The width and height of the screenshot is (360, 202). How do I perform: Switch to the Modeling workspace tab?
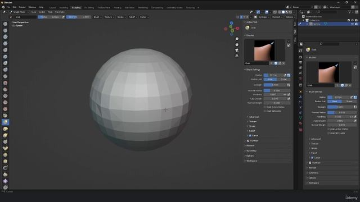coord(64,7)
